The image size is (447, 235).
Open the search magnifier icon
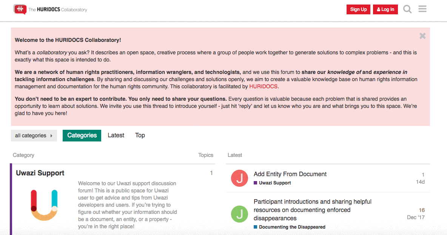pyautogui.click(x=407, y=9)
